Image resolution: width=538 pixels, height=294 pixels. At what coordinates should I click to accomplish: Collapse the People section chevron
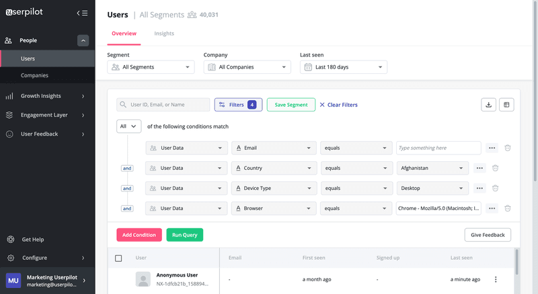click(x=83, y=40)
